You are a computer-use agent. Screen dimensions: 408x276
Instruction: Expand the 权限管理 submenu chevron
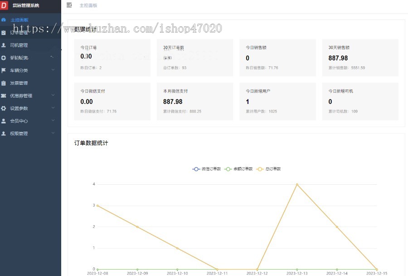(53, 133)
